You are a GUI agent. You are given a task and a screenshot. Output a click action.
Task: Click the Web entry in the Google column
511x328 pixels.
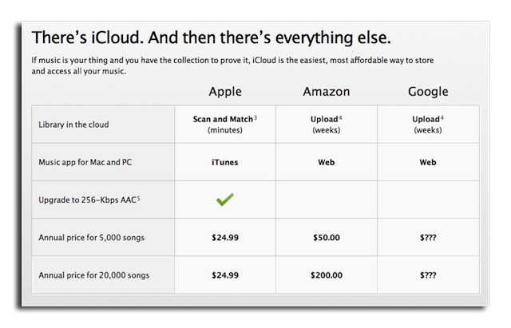(x=427, y=162)
